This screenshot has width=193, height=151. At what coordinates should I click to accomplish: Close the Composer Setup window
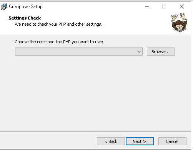point(182,7)
